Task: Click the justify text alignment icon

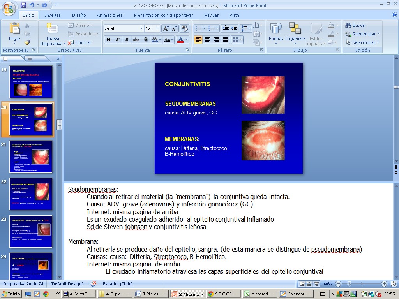Action: point(226,40)
